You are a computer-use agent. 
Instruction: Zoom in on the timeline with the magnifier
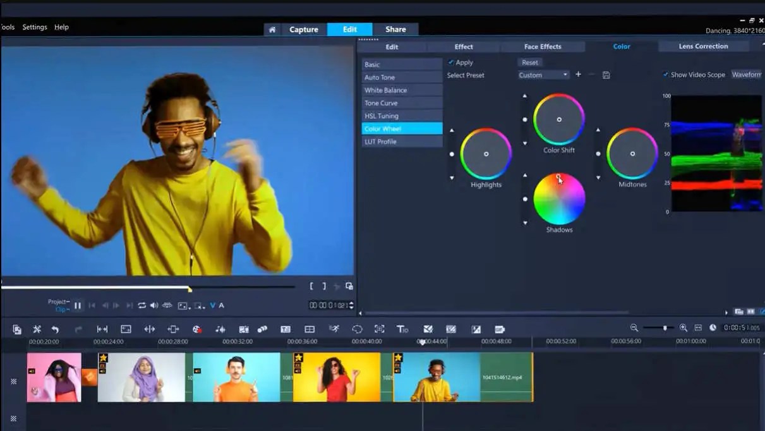point(683,328)
